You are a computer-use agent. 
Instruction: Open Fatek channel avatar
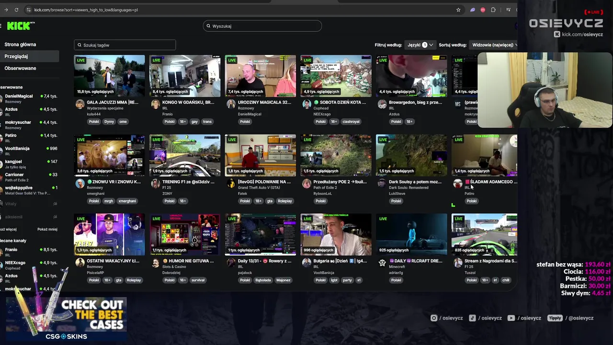(x=231, y=184)
